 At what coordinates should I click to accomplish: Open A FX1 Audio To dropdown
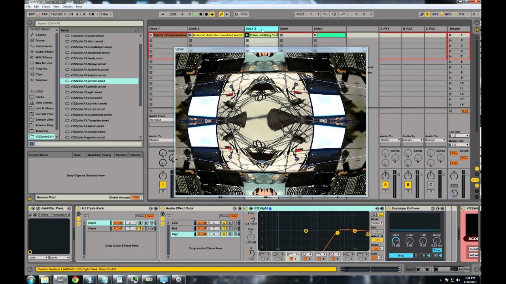[390, 140]
